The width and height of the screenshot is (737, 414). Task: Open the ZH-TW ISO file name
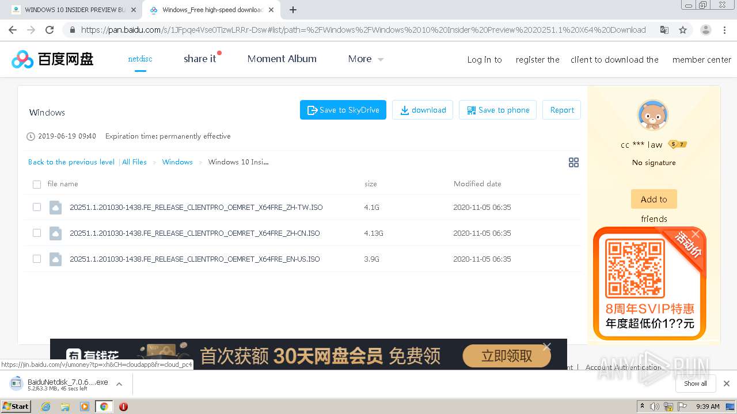196,207
